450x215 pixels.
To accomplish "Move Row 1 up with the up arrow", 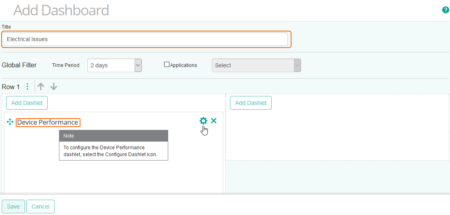I will 41,87.
